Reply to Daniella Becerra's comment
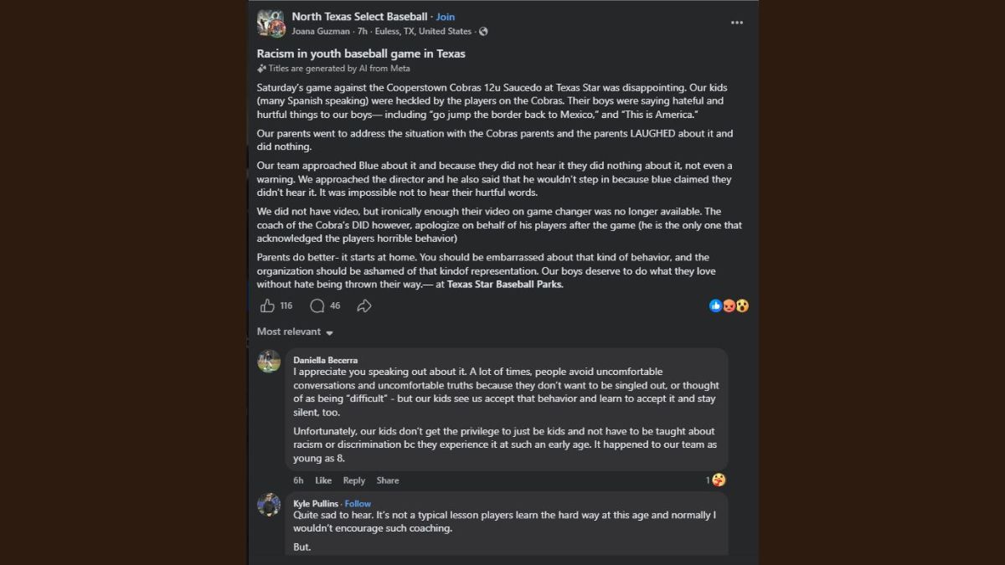This screenshot has height=565, width=1005. coord(353,480)
